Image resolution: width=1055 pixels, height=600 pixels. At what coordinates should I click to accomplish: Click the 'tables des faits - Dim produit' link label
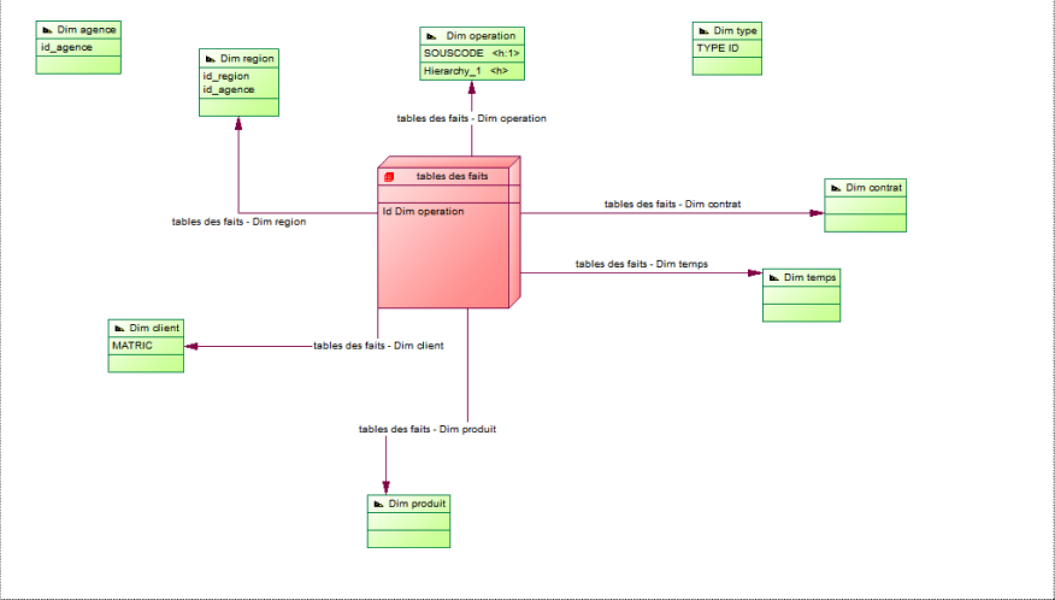[428, 429]
